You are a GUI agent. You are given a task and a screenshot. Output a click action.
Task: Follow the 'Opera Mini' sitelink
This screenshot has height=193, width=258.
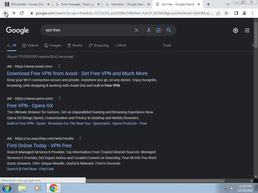click(x=101, y=123)
